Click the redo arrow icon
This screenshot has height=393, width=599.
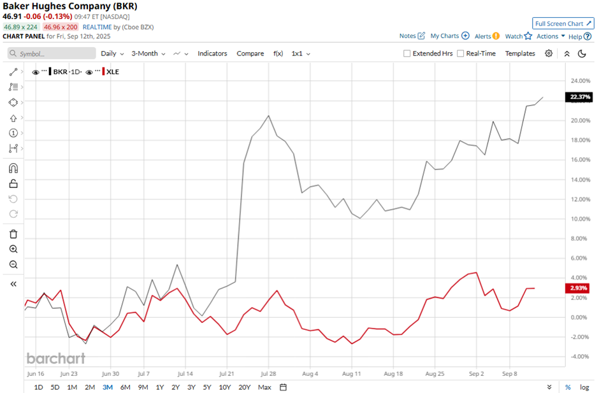[13, 214]
